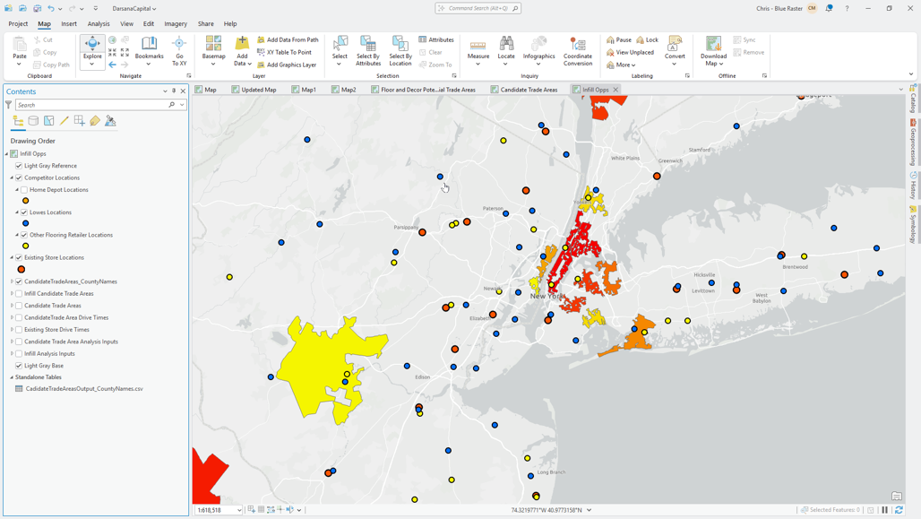
Task: Expand the Candidate Trade Areas layer
Action: pos(12,306)
